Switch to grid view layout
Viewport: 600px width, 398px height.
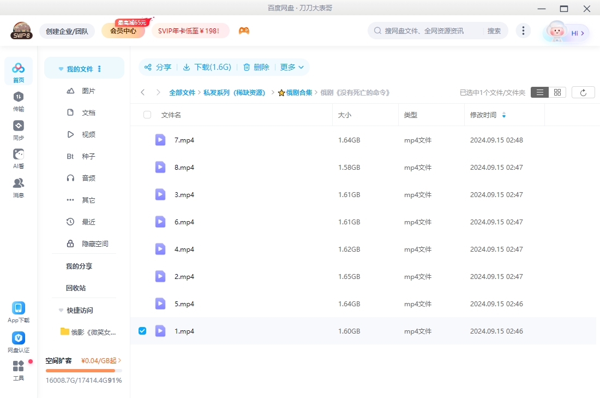[x=557, y=92]
